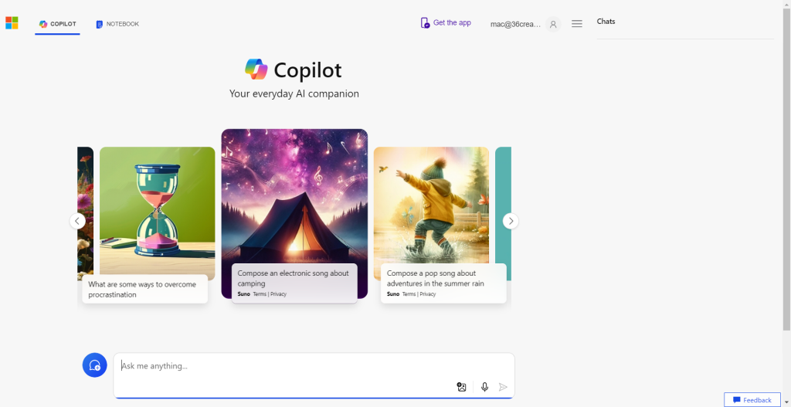Click the phone icon beside Get the app
The width and height of the screenshot is (791, 407).
425,23
